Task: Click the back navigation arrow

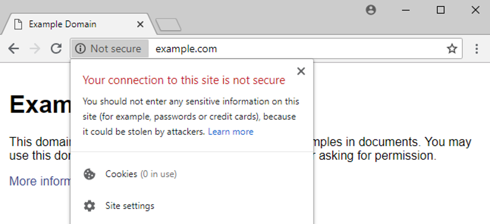Action: [x=14, y=49]
